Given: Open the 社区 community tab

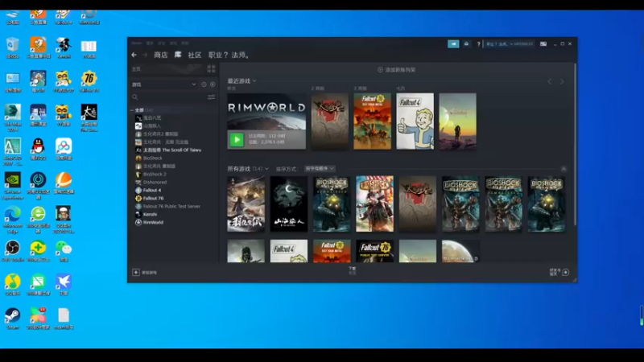Looking at the screenshot, I should [195, 55].
